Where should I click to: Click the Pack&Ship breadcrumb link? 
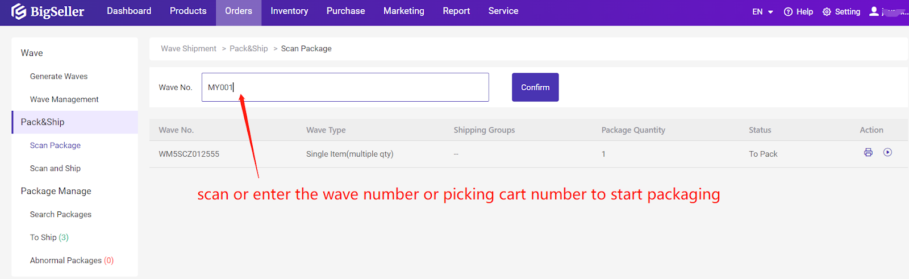coord(248,49)
